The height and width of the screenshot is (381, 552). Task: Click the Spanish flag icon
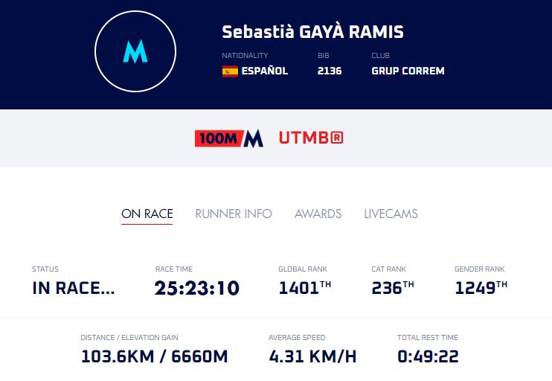click(x=230, y=71)
